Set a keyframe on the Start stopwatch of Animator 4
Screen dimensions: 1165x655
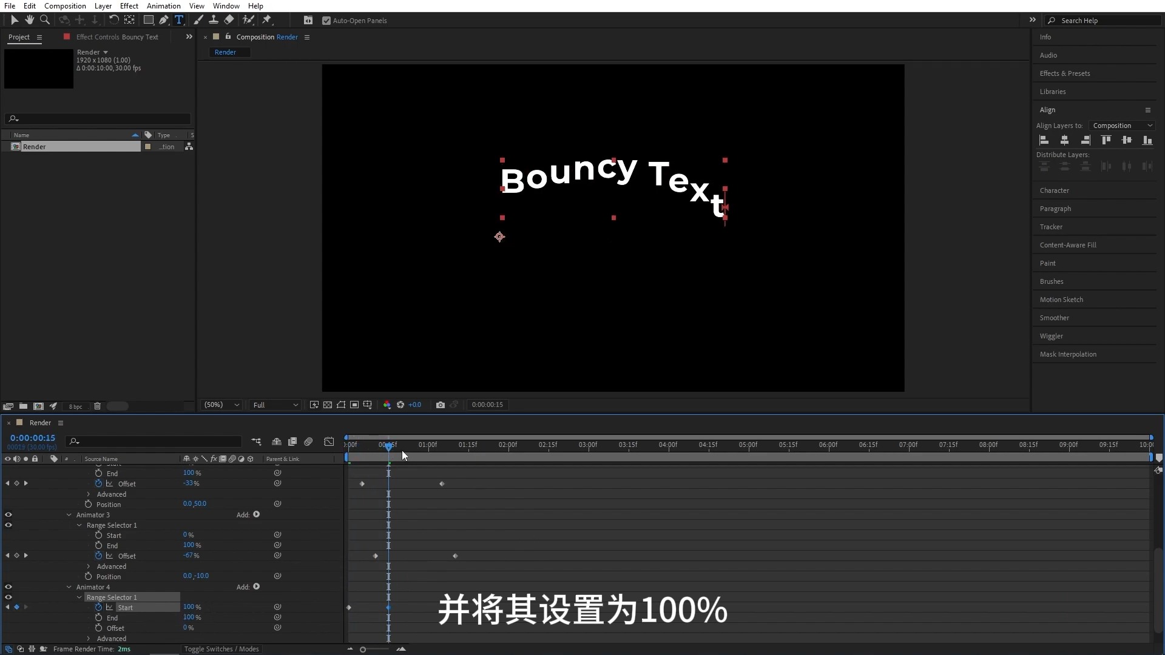[98, 607]
